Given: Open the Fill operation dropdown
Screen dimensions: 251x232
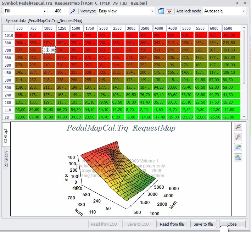Looking at the screenshot, I should [x=44, y=11].
